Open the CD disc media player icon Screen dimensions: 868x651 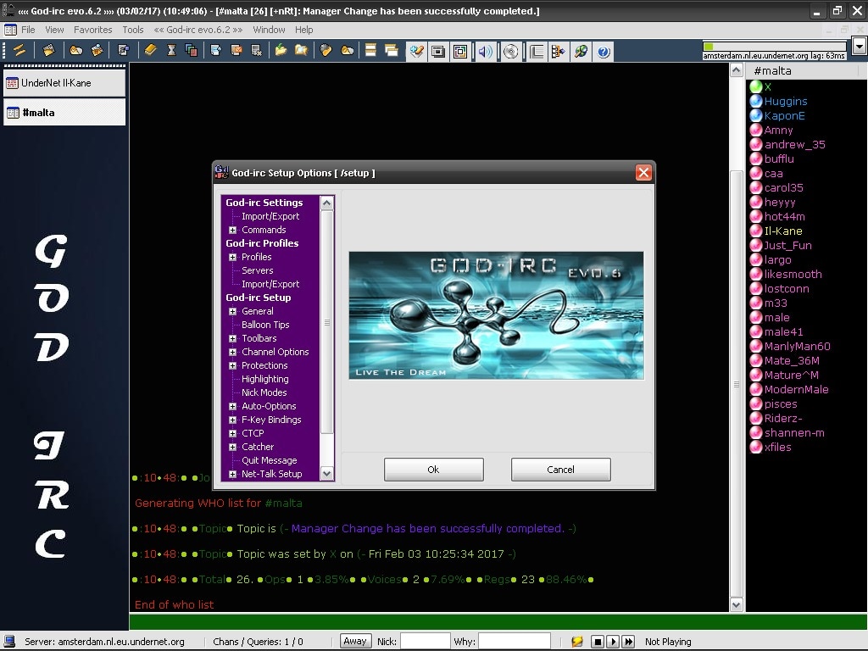[511, 52]
